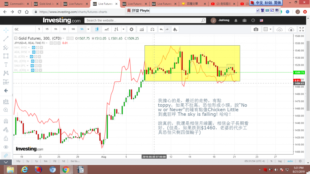The width and height of the screenshot is (310, 174).
Task: Expand the bar style dropdown arrow
Action: coord(123,29)
